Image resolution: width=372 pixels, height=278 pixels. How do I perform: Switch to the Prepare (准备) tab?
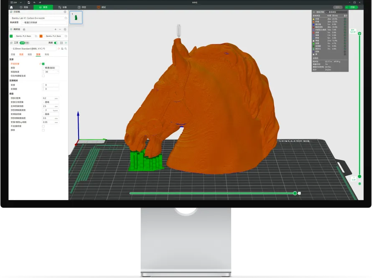pos(24,8)
